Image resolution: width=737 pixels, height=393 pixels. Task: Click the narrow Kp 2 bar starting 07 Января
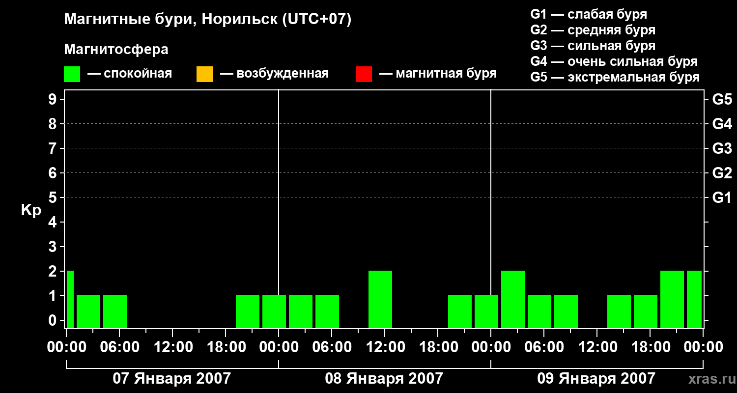(70, 299)
